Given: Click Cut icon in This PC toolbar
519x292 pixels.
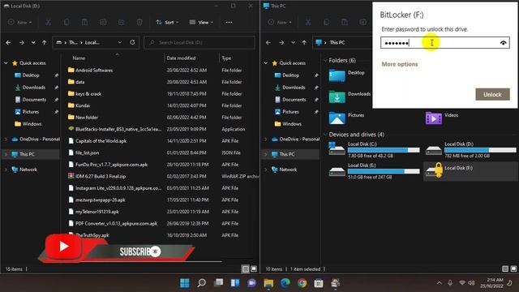Looking at the screenshot, I should pos(308,22).
